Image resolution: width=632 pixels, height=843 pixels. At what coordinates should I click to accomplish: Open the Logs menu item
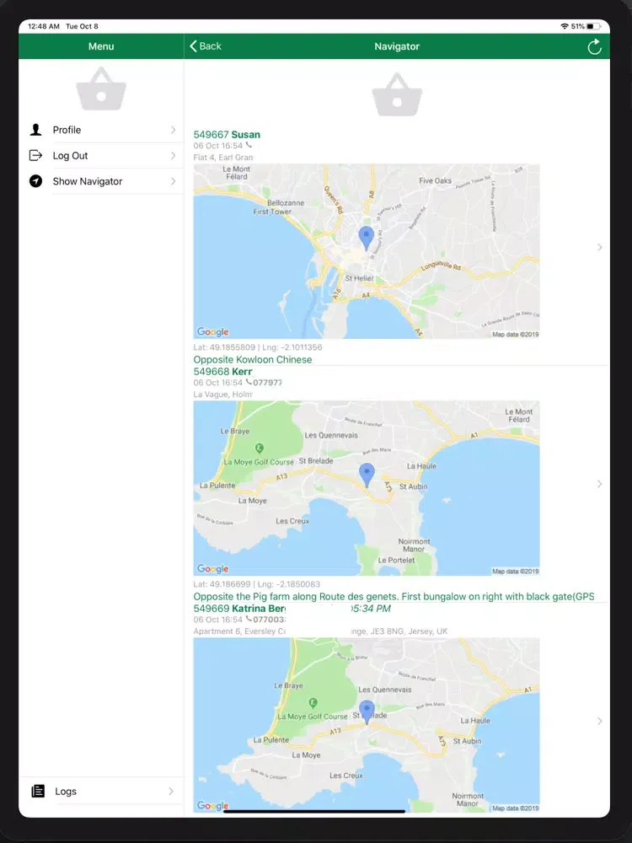tap(102, 791)
